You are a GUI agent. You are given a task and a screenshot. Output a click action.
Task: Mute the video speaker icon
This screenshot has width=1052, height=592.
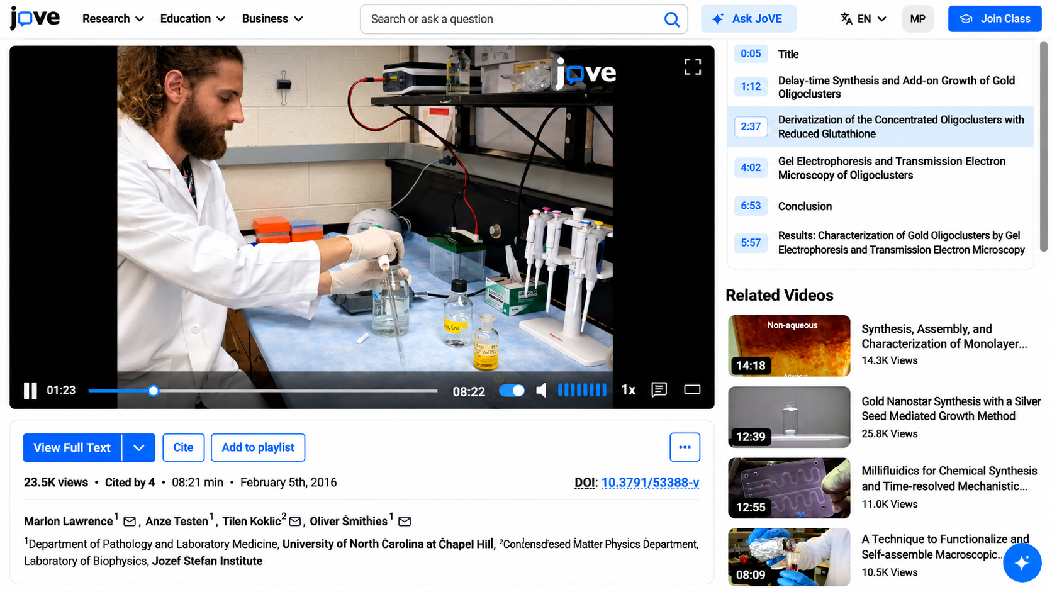tap(541, 391)
